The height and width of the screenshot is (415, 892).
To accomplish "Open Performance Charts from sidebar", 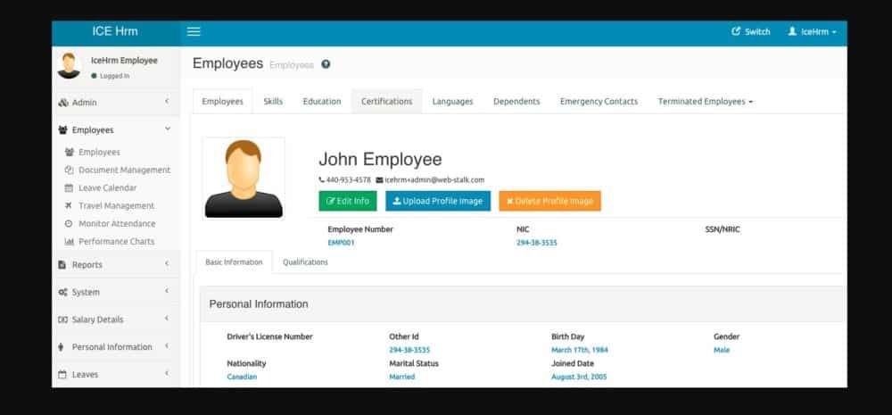I will 116,241.
